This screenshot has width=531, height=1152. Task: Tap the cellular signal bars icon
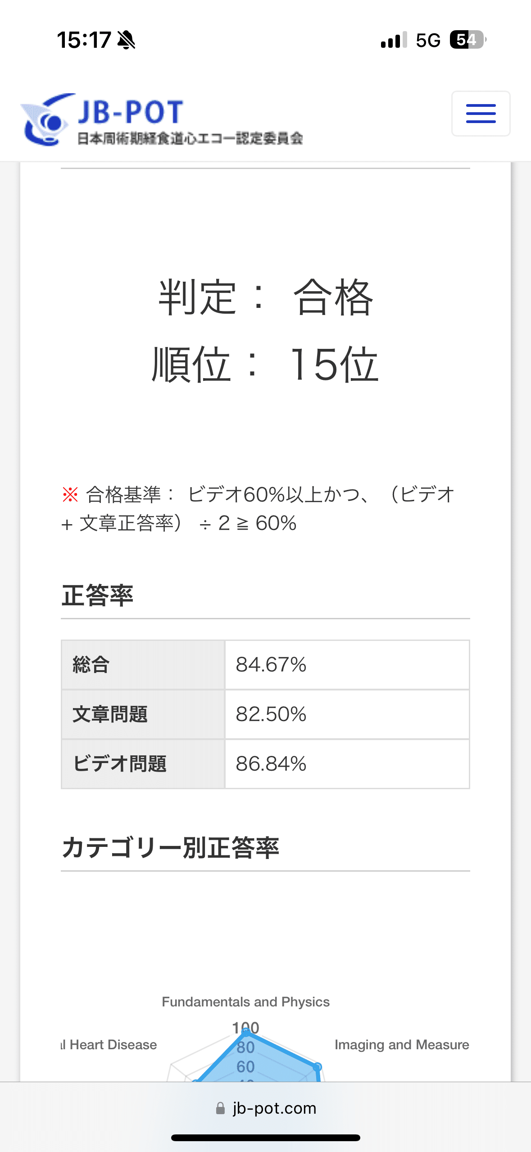(394, 40)
